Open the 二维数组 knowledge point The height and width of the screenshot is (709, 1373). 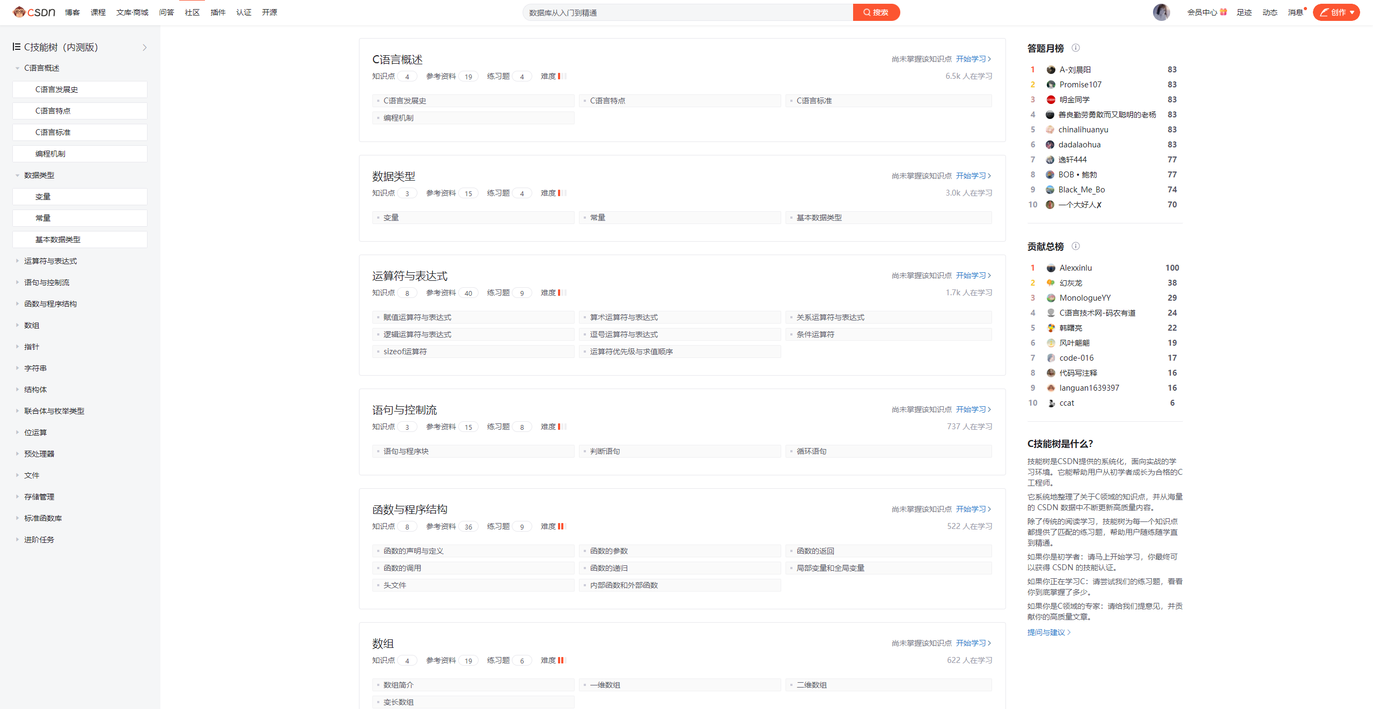pos(889,685)
